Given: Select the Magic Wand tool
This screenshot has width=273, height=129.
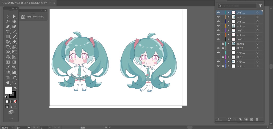Looking at the screenshot, I should coord(8,21).
